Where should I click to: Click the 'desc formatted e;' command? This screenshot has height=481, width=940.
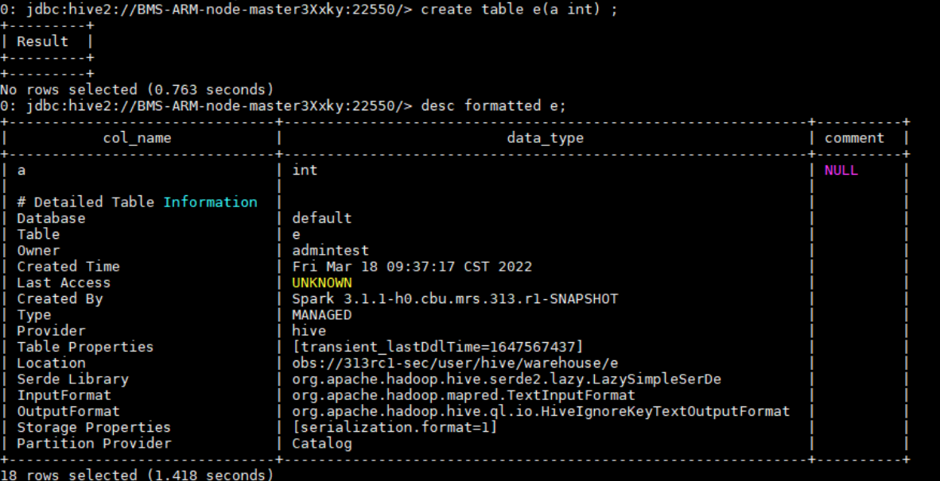pyautogui.click(x=493, y=106)
